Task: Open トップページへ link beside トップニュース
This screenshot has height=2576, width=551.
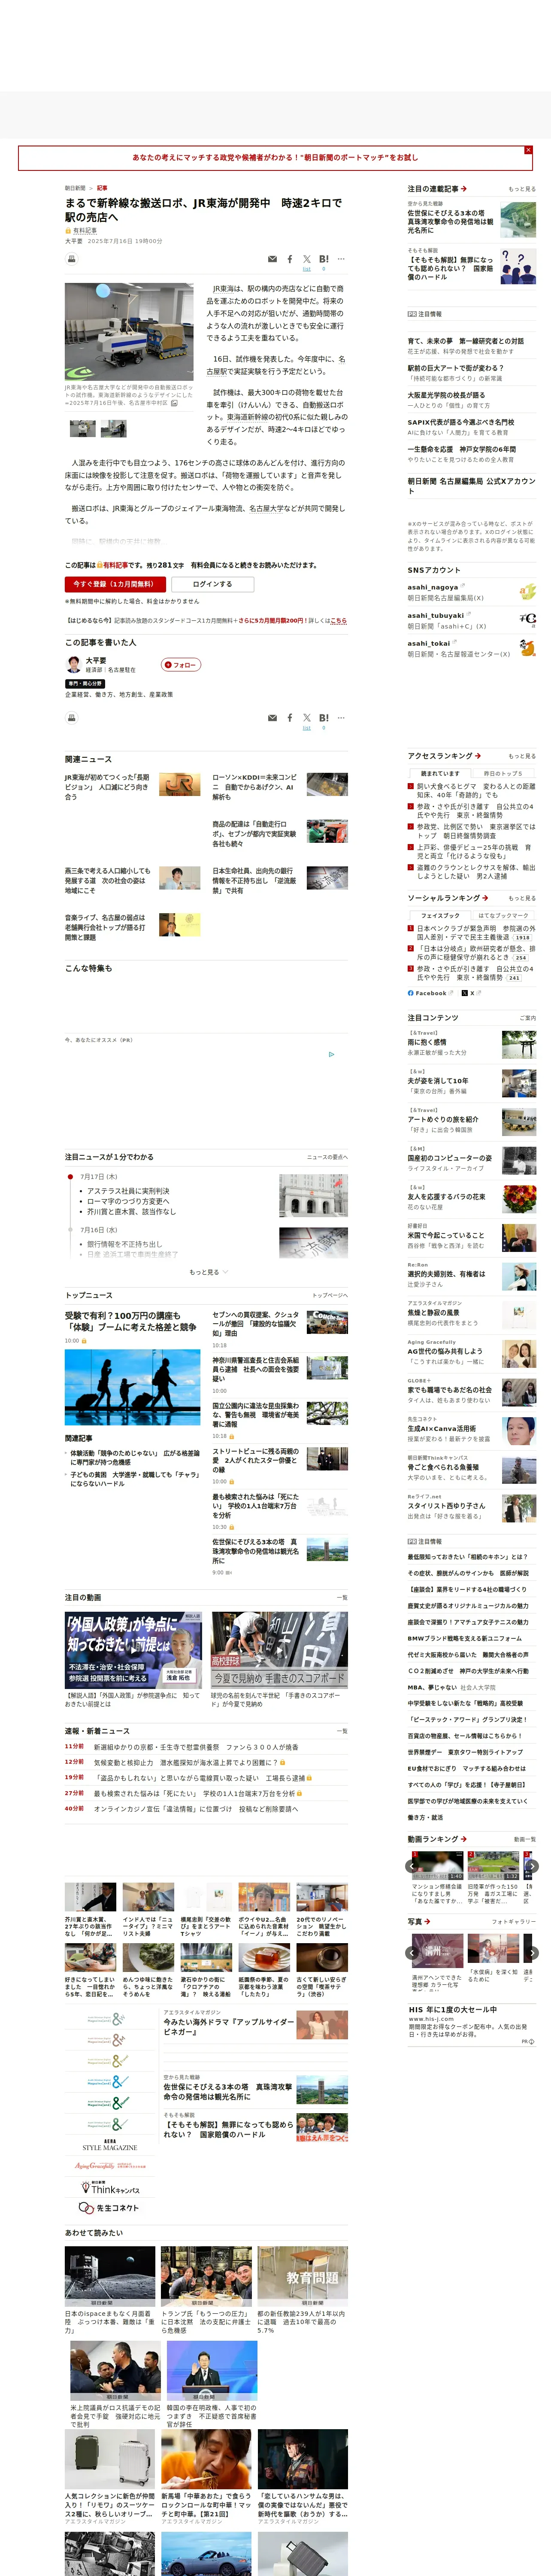Action: [330, 1295]
